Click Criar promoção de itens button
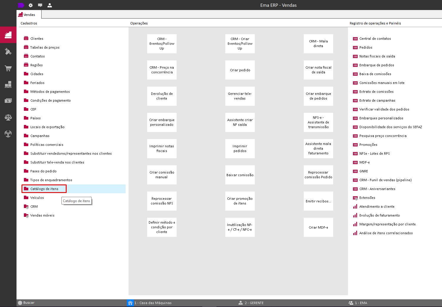The height and width of the screenshot is (307, 442). click(240, 201)
